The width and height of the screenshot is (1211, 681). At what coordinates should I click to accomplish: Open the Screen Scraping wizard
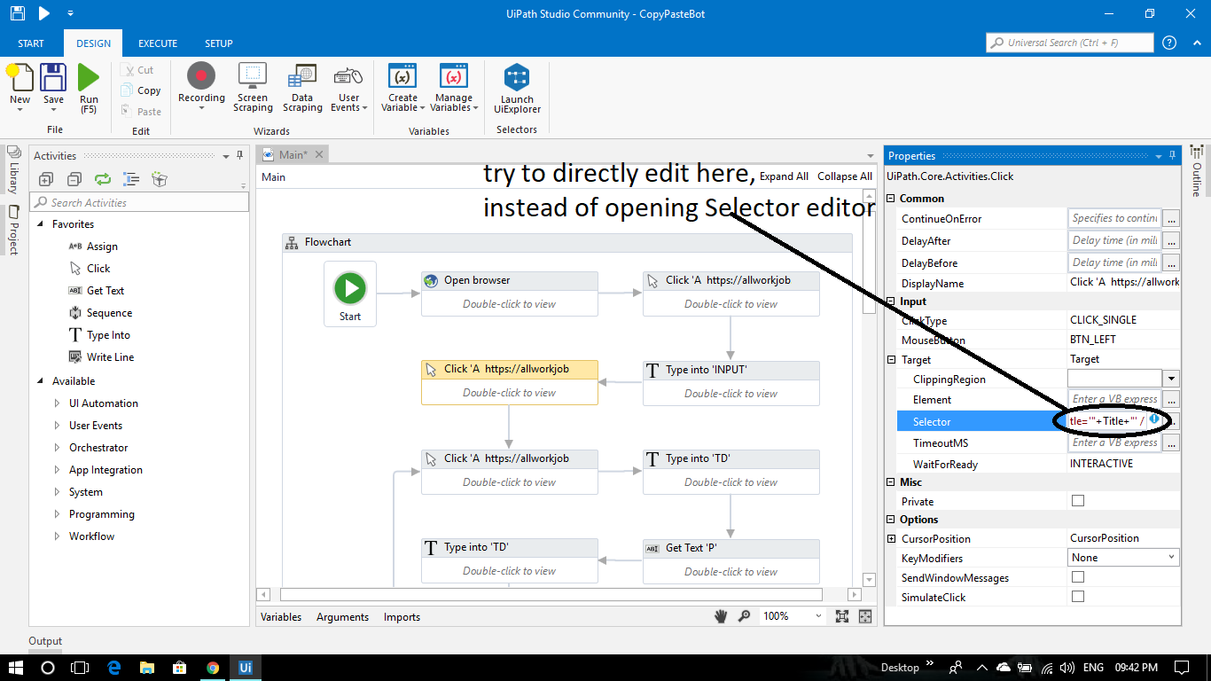(x=253, y=87)
